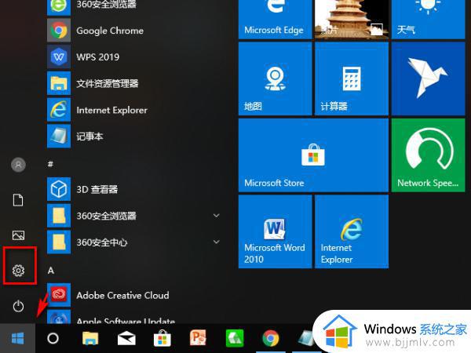
Task: Open the green app on taskbar
Action: coord(235,338)
